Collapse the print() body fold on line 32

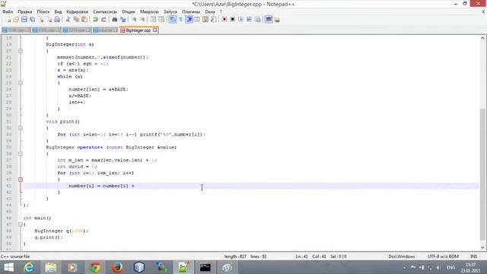click(x=21, y=128)
